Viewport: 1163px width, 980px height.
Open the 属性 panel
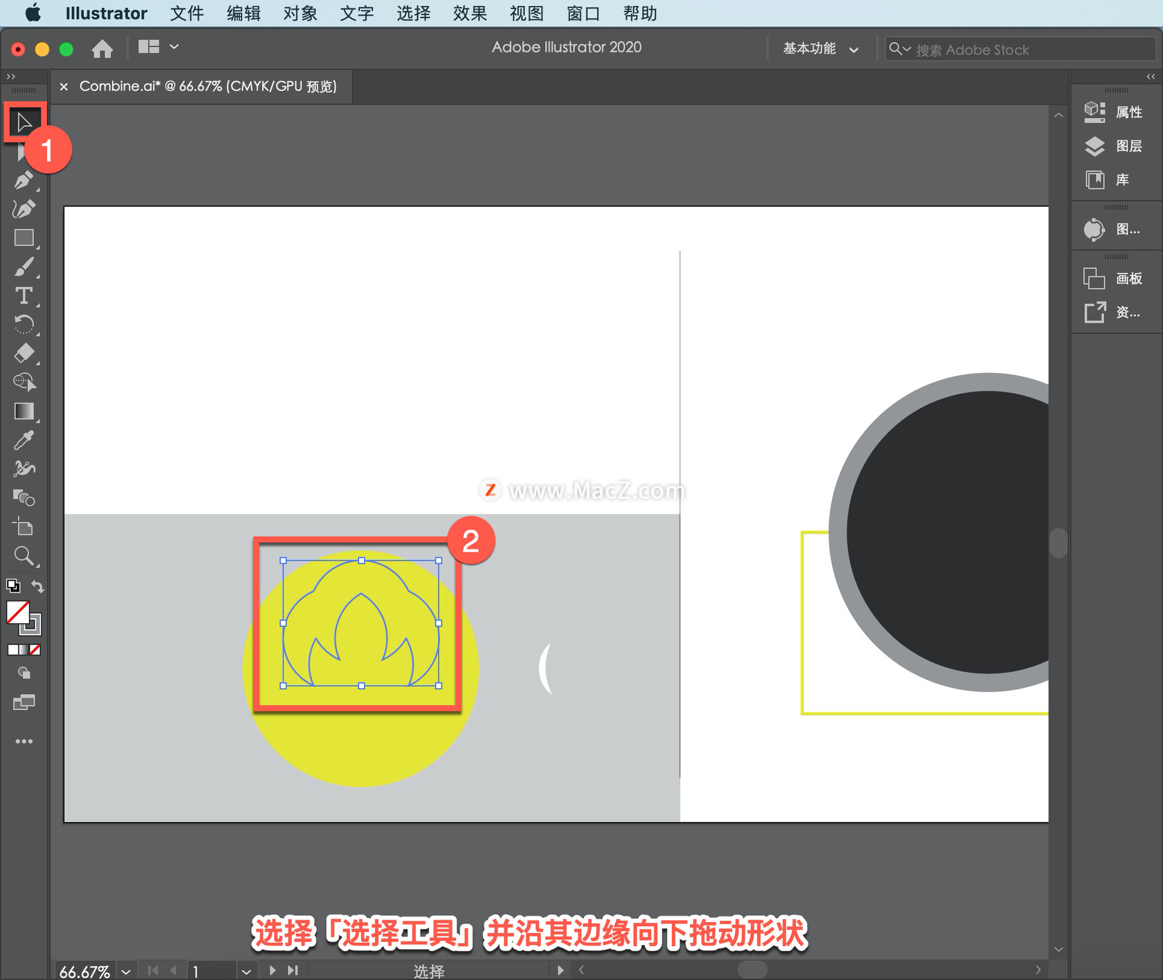(x=1116, y=112)
